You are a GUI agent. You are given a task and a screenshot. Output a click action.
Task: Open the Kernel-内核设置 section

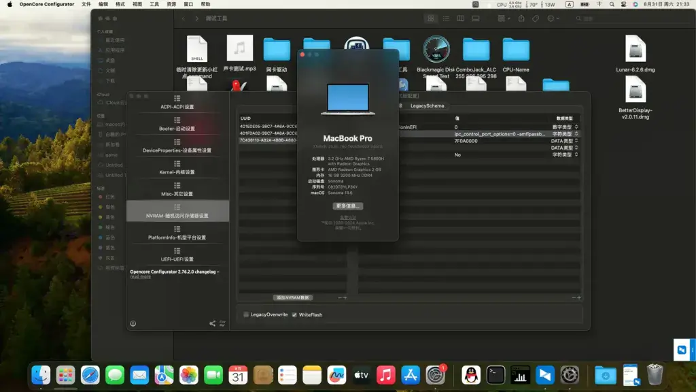click(177, 167)
